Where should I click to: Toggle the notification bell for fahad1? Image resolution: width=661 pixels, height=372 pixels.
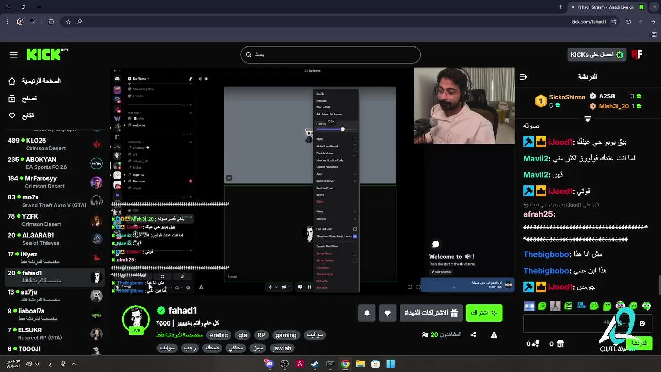pyautogui.click(x=367, y=313)
